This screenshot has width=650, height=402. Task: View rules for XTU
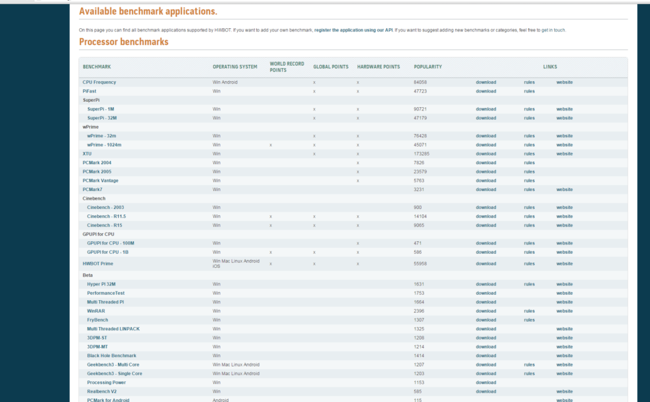click(x=529, y=153)
